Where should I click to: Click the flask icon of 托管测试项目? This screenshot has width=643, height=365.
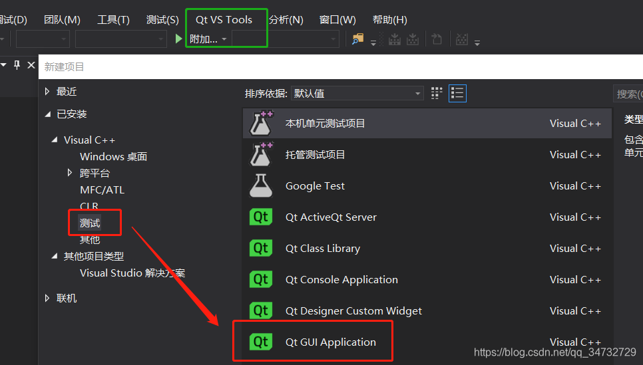(261, 154)
